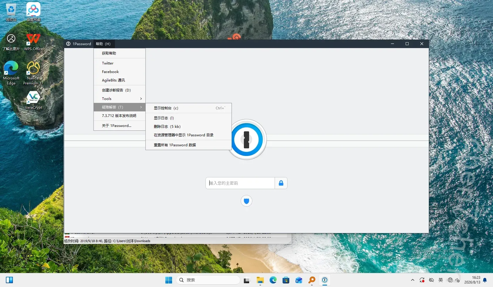Image resolution: width=493 pixels, height=287 pixels.
Task: Open the Windows Start menu
Action: click(x=169, y=280)
